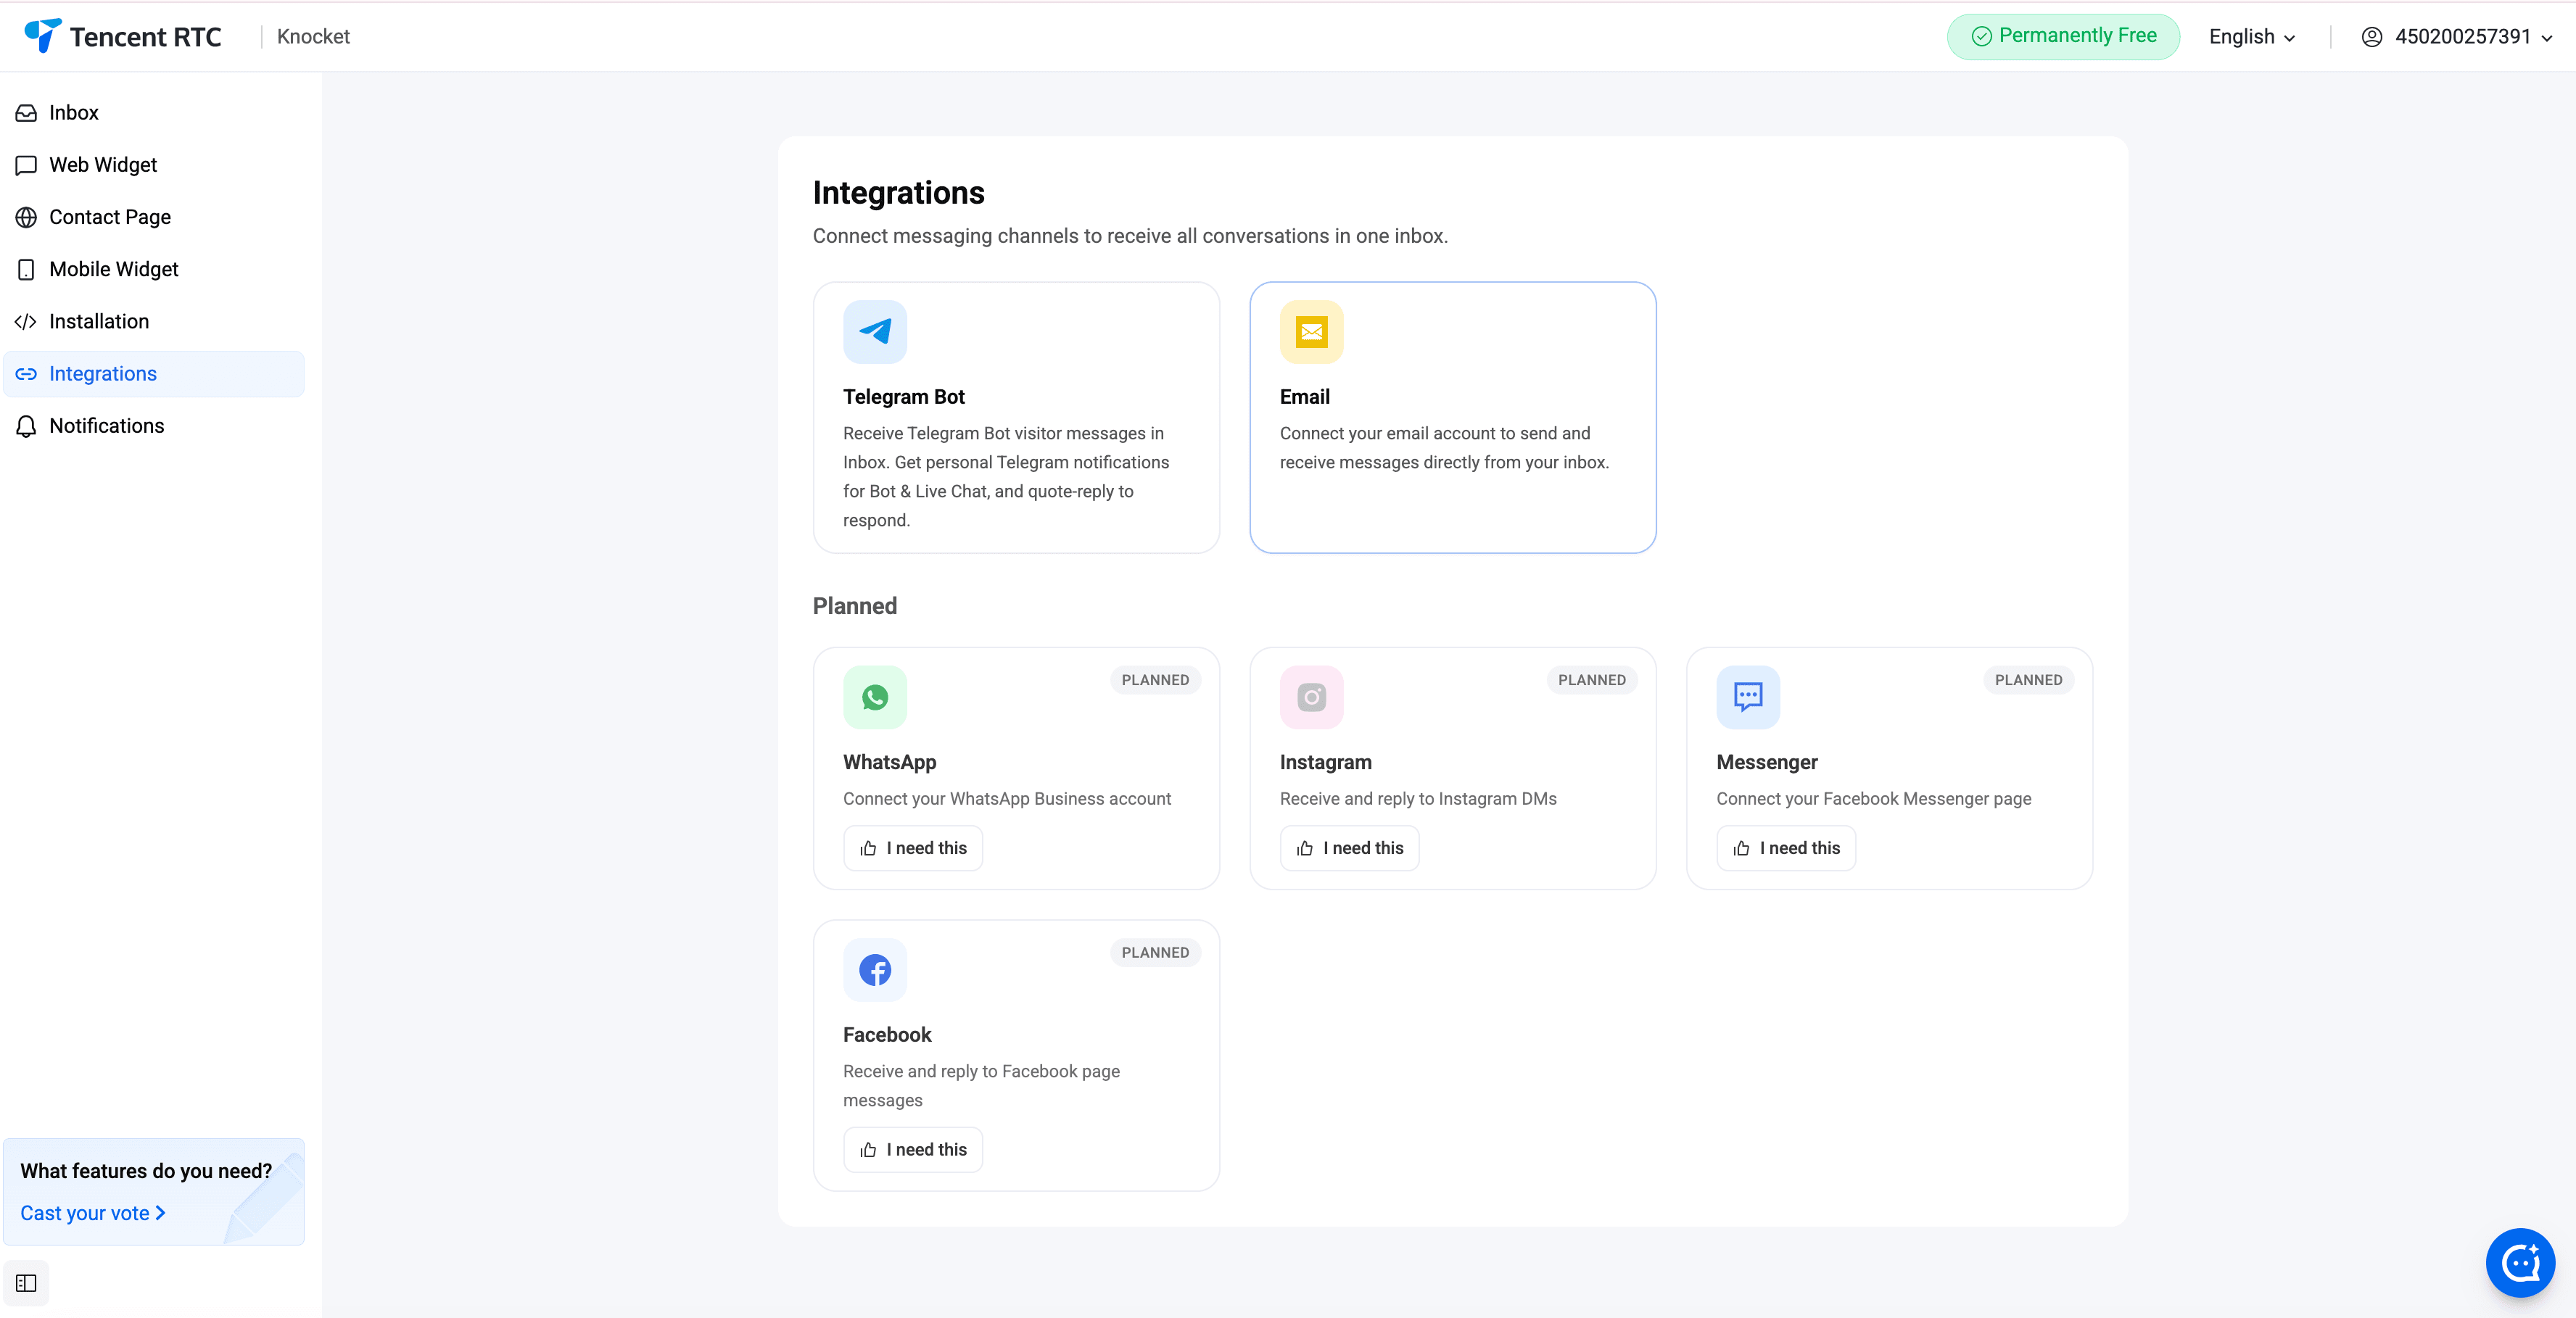Click the Knocket product name
This screenshot has height=1318, width=2576.
click(x=313, y=37)
